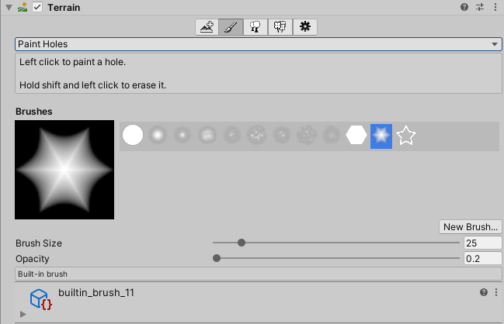Open Terrain component preset selector
The height and width of the screenshot is (324, 504).
click(479, 7)
